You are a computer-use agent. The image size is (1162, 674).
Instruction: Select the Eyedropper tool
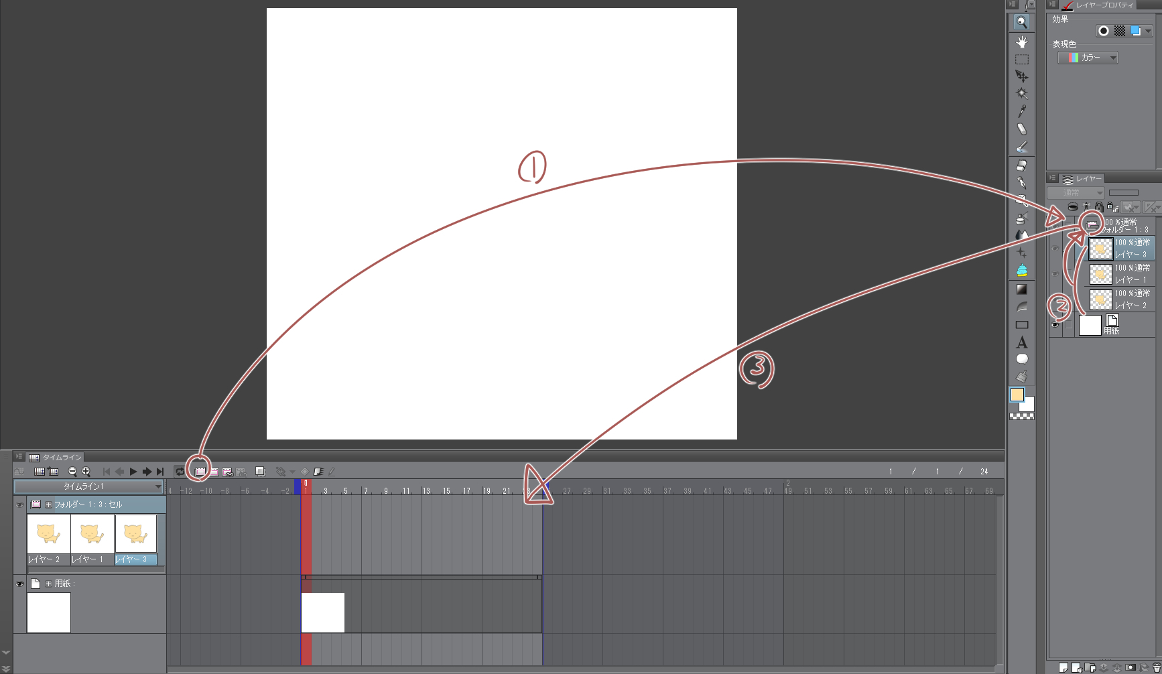tap(1021, 111)
